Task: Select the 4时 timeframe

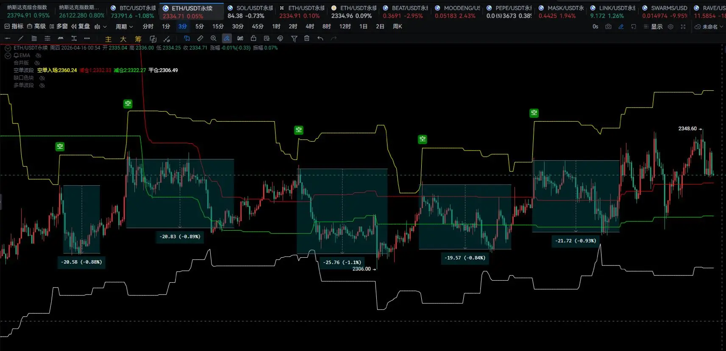Action: 310,27
